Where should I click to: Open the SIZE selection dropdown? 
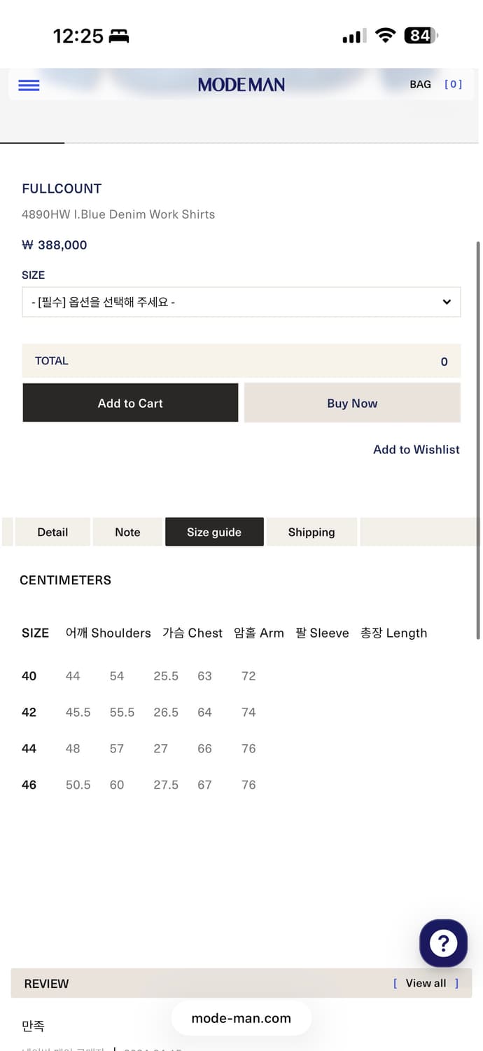pyautogui.click(x=241, y=302)
